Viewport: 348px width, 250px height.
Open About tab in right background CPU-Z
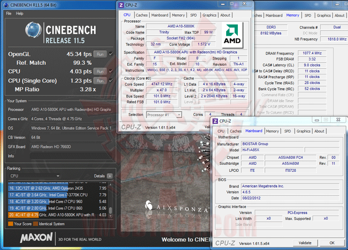pos(340,15)
